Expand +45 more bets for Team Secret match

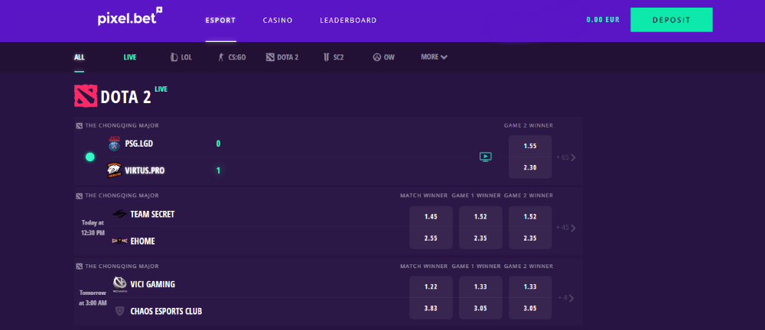(566, 228)
